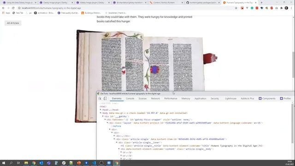The width and height of the screenshot is (295, 166).
Task: Close the Humane Typography browser tab
Action: pos(255,3)
